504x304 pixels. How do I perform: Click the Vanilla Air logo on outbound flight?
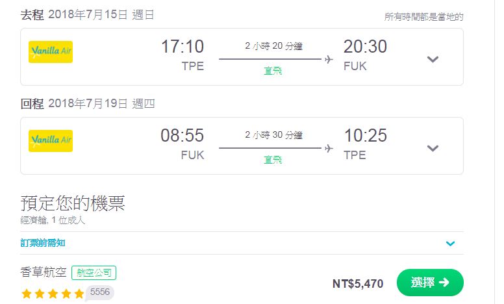[x=51, y=52]
